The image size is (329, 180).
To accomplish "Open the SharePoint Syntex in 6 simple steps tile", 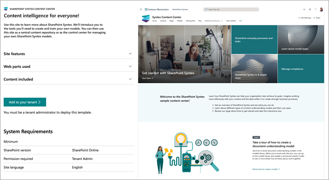I will 254,69.
